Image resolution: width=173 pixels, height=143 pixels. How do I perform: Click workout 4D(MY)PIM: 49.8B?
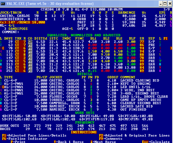[136, 119]
